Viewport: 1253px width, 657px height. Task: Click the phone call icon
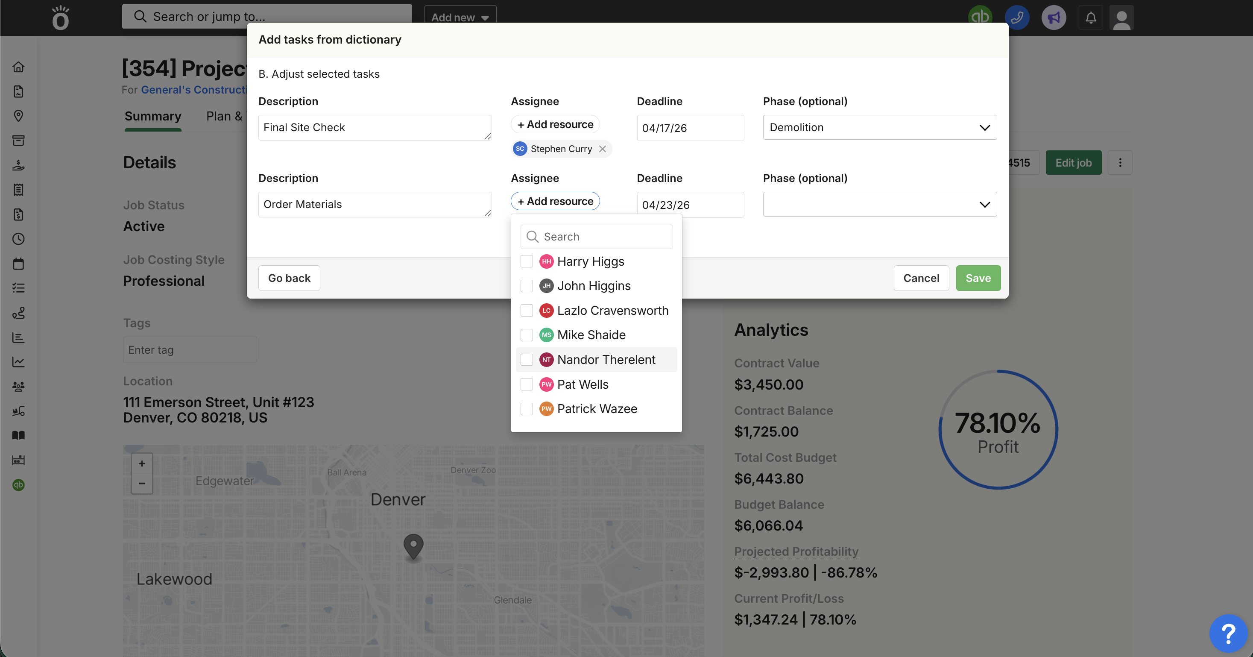1016,18
